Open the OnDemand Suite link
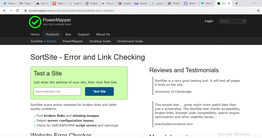The height and width of the screenshot is (138, 262). 130,41
